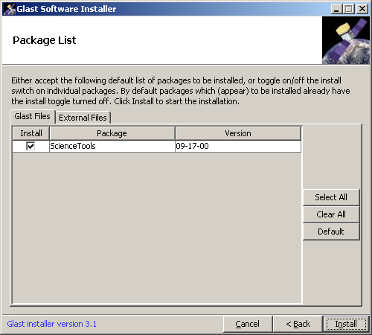Click the Version column header
372x335 pixels.
(238, 133)
